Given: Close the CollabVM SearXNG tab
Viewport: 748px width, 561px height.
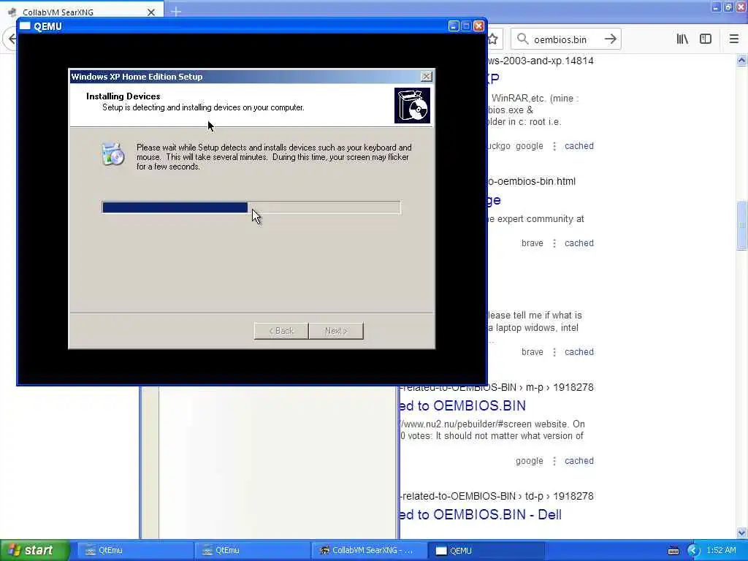Looking at the screenshot, I should [150, 12].
